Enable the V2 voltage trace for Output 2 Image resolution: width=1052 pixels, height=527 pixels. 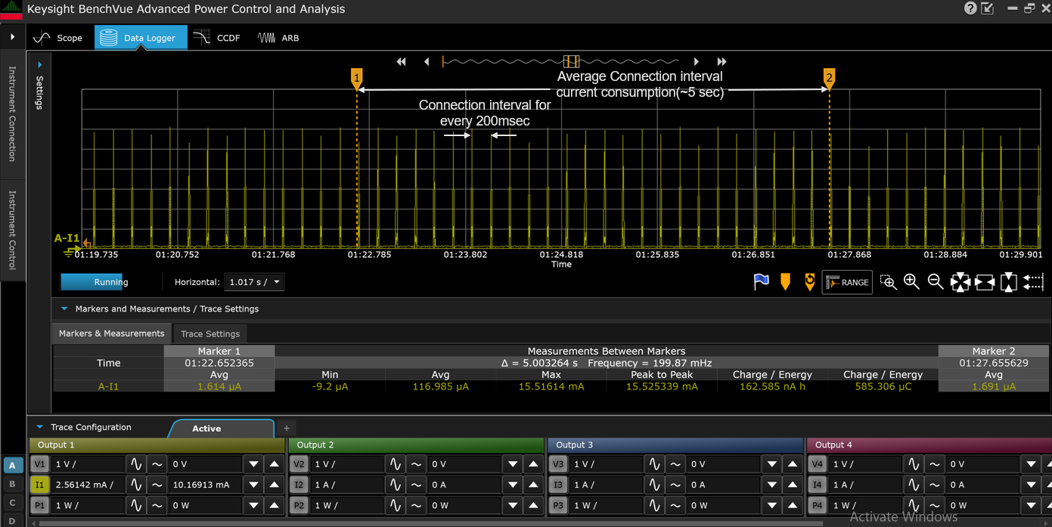pos(299,463)
